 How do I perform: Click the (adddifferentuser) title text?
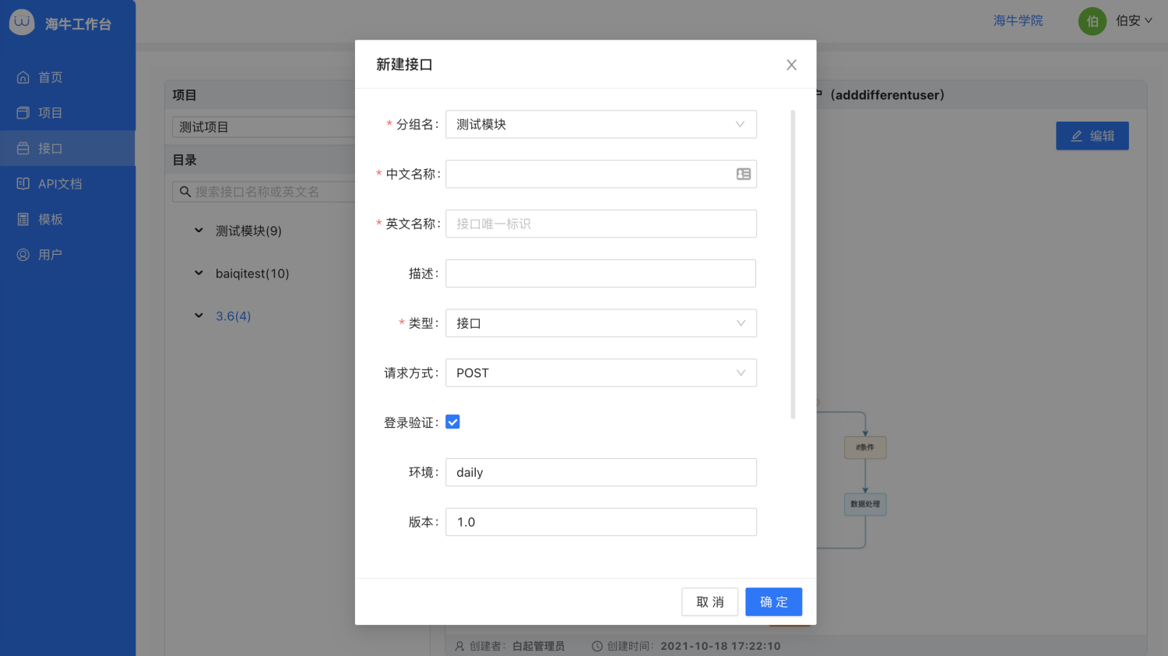pyautogui.click(x=887, y=95)
